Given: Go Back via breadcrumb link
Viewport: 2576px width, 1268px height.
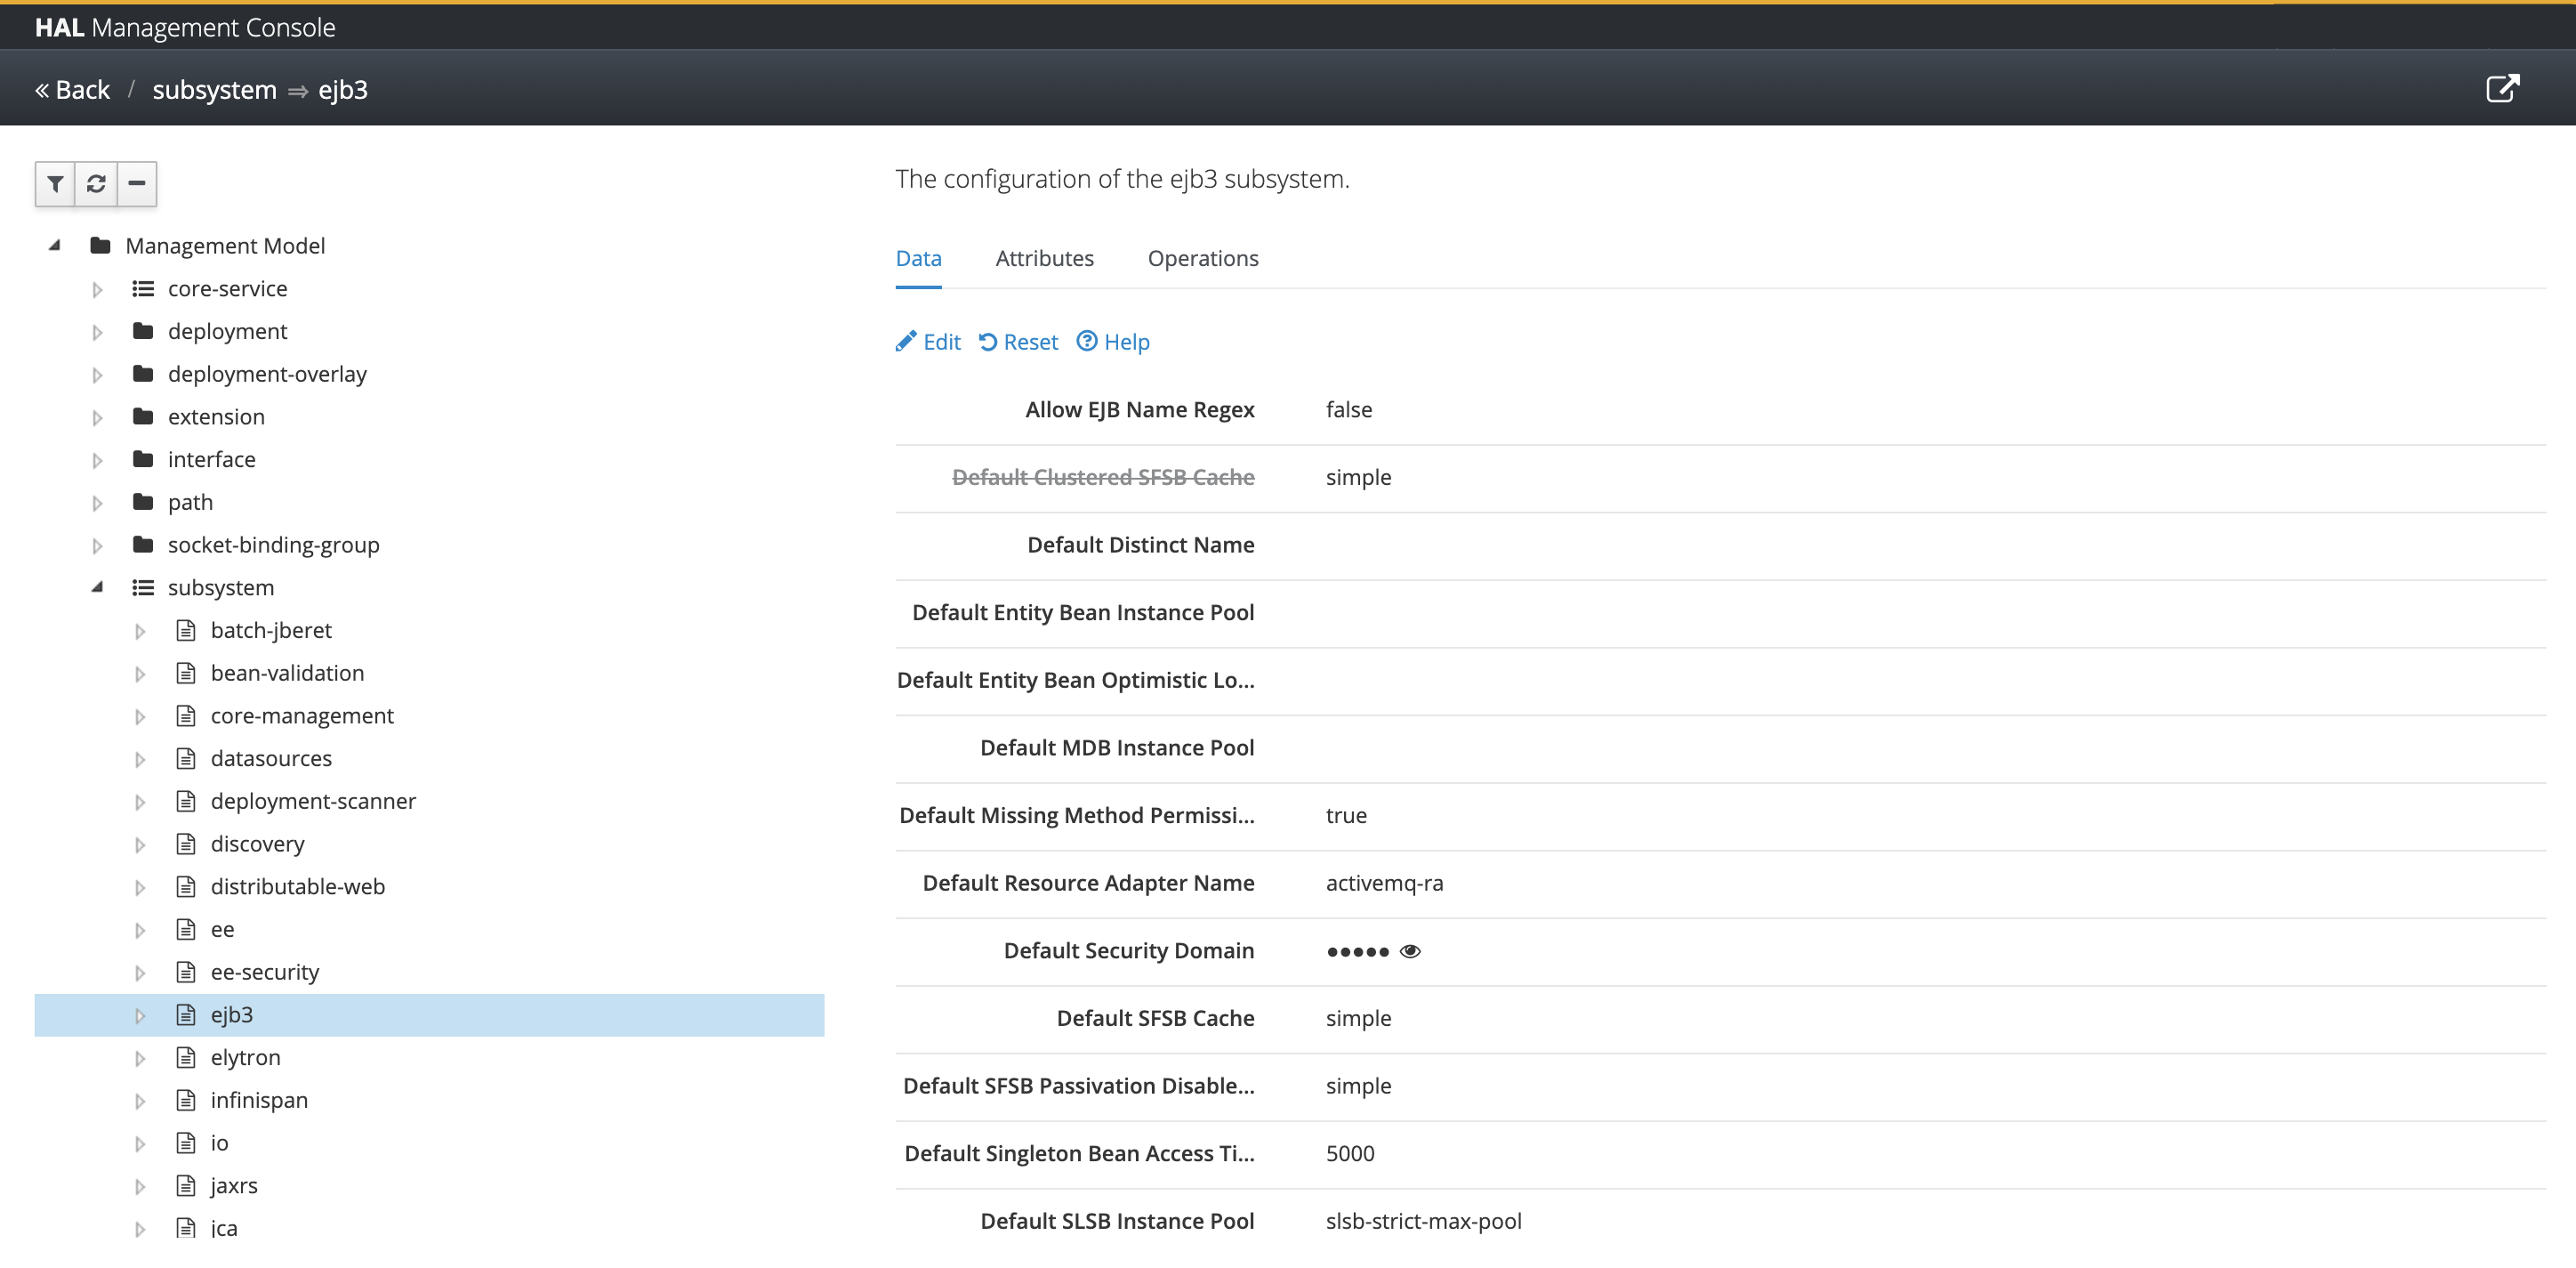Looking at the screenshot, I should point(72,89).
